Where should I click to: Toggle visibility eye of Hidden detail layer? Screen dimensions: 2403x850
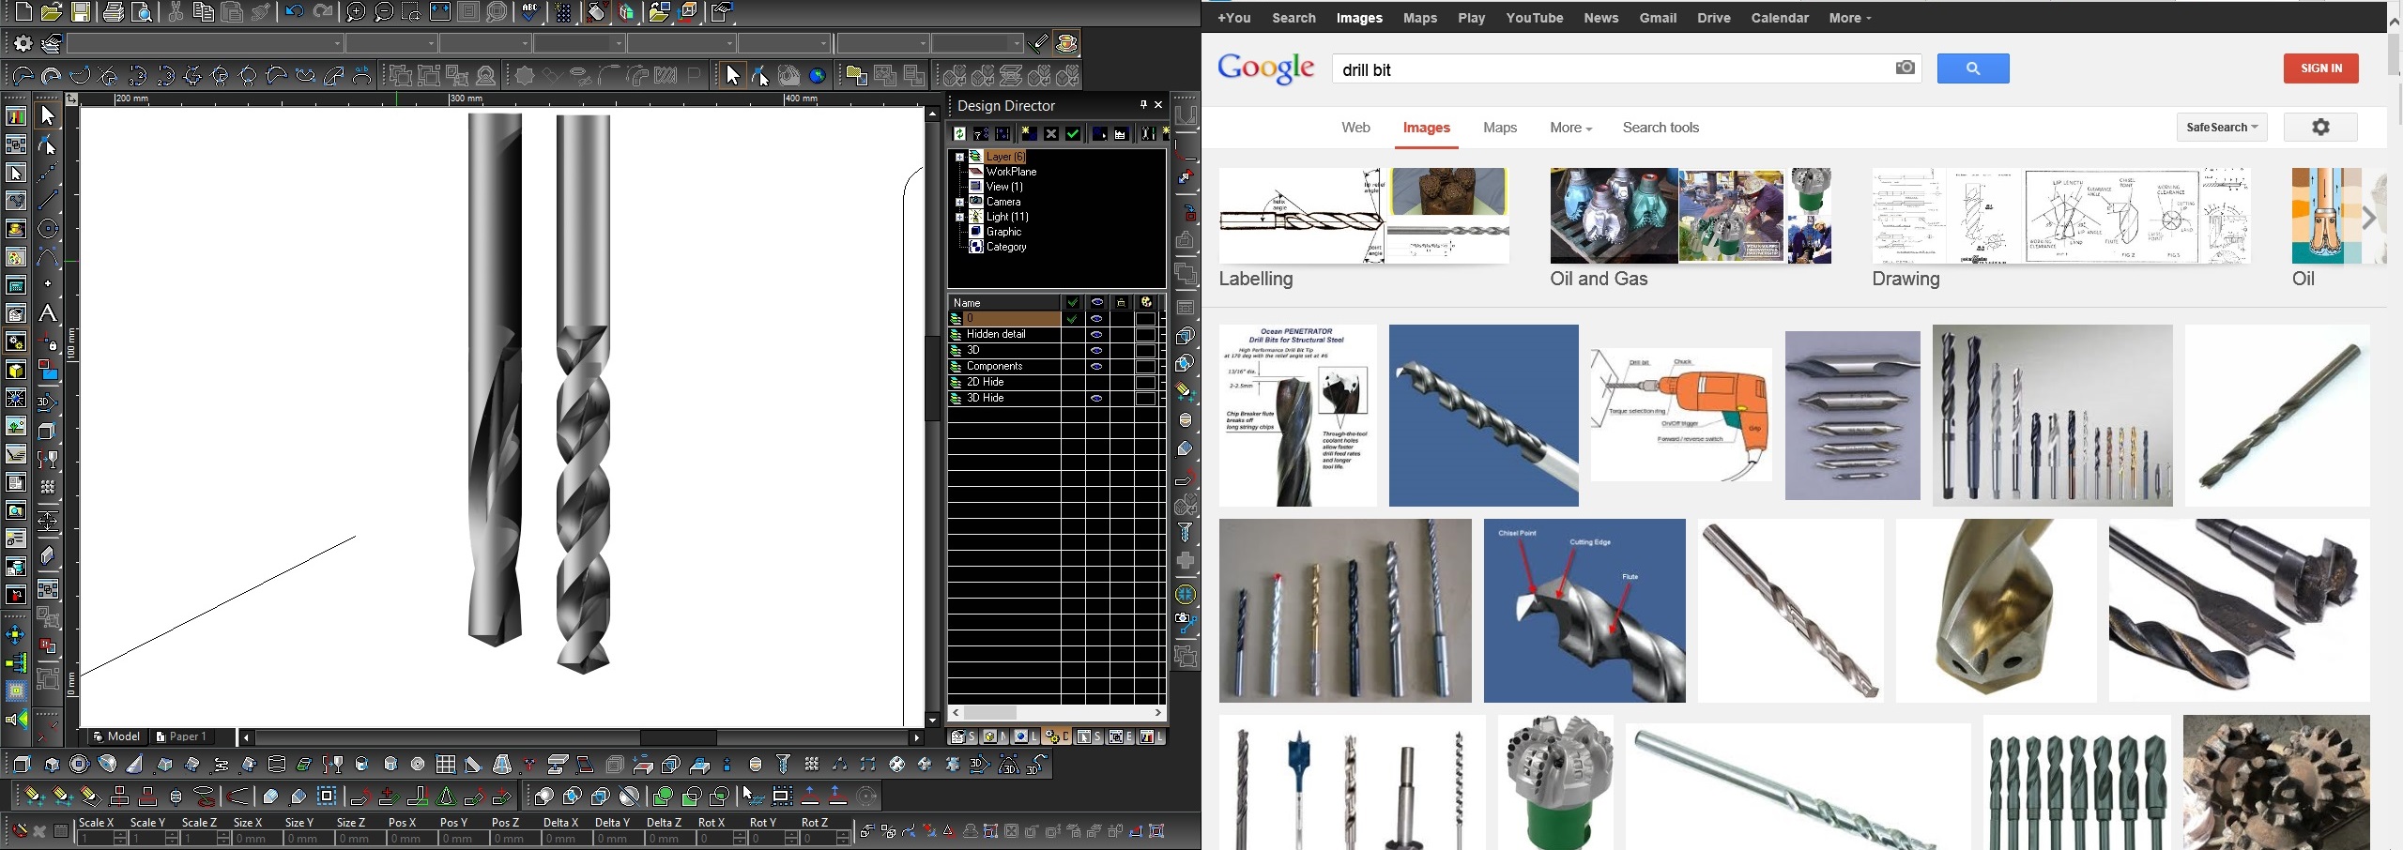[1096, 334]
